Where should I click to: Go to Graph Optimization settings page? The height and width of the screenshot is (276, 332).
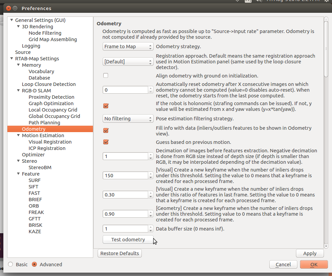tap(51, 103)
